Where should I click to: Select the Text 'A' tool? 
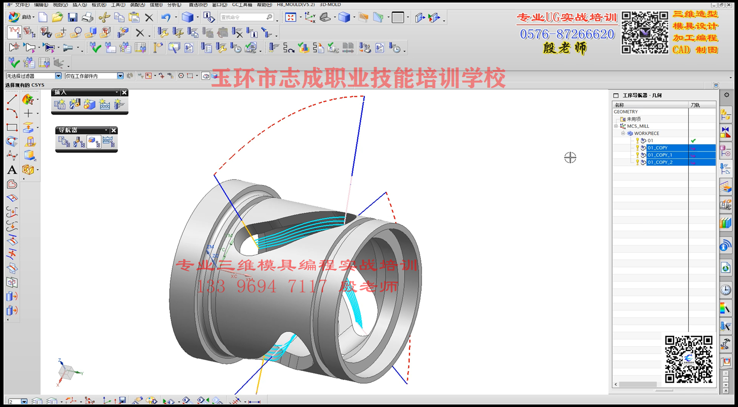pyautogui.click(x=12, y=170)
